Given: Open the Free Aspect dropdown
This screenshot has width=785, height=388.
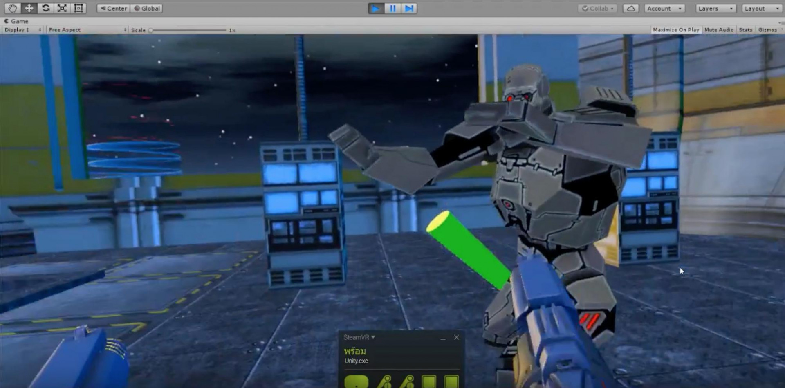Looking at the screenshot, I should tap(87, 30).
